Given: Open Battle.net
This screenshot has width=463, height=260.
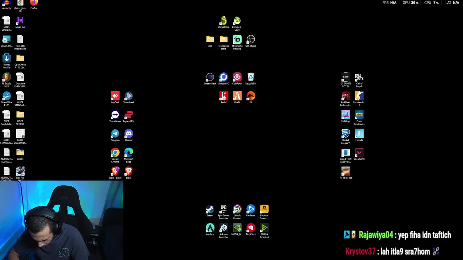Looking at the screenshot, I should tap(251, 211).
